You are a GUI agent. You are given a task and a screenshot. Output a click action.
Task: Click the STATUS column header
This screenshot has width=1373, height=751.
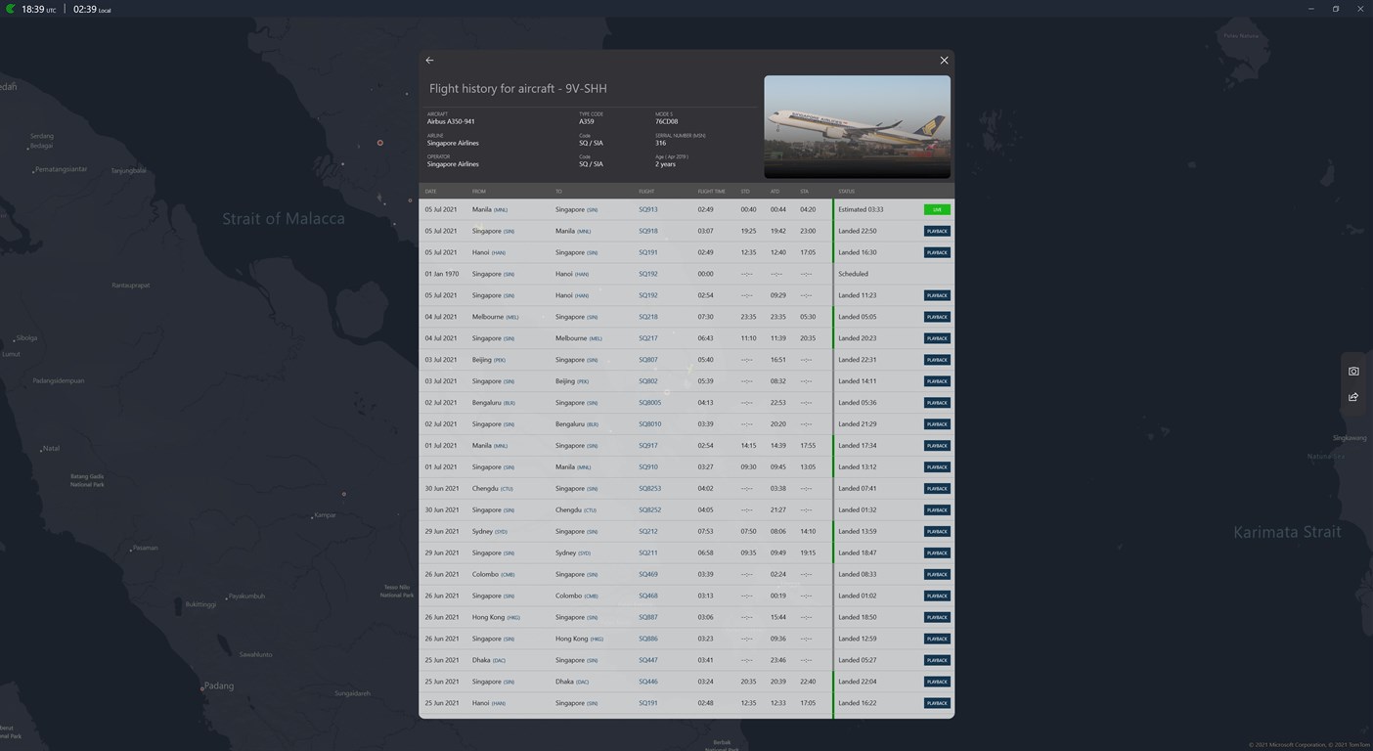tap(846, 192)
